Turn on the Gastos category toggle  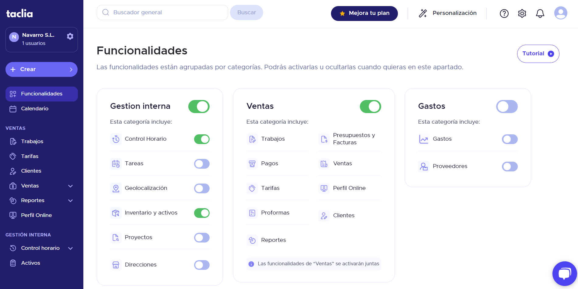pos(507,107)
